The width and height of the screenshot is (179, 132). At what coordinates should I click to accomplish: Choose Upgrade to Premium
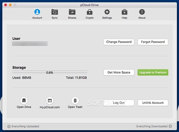pyautogui.click(x=153, y=72)
